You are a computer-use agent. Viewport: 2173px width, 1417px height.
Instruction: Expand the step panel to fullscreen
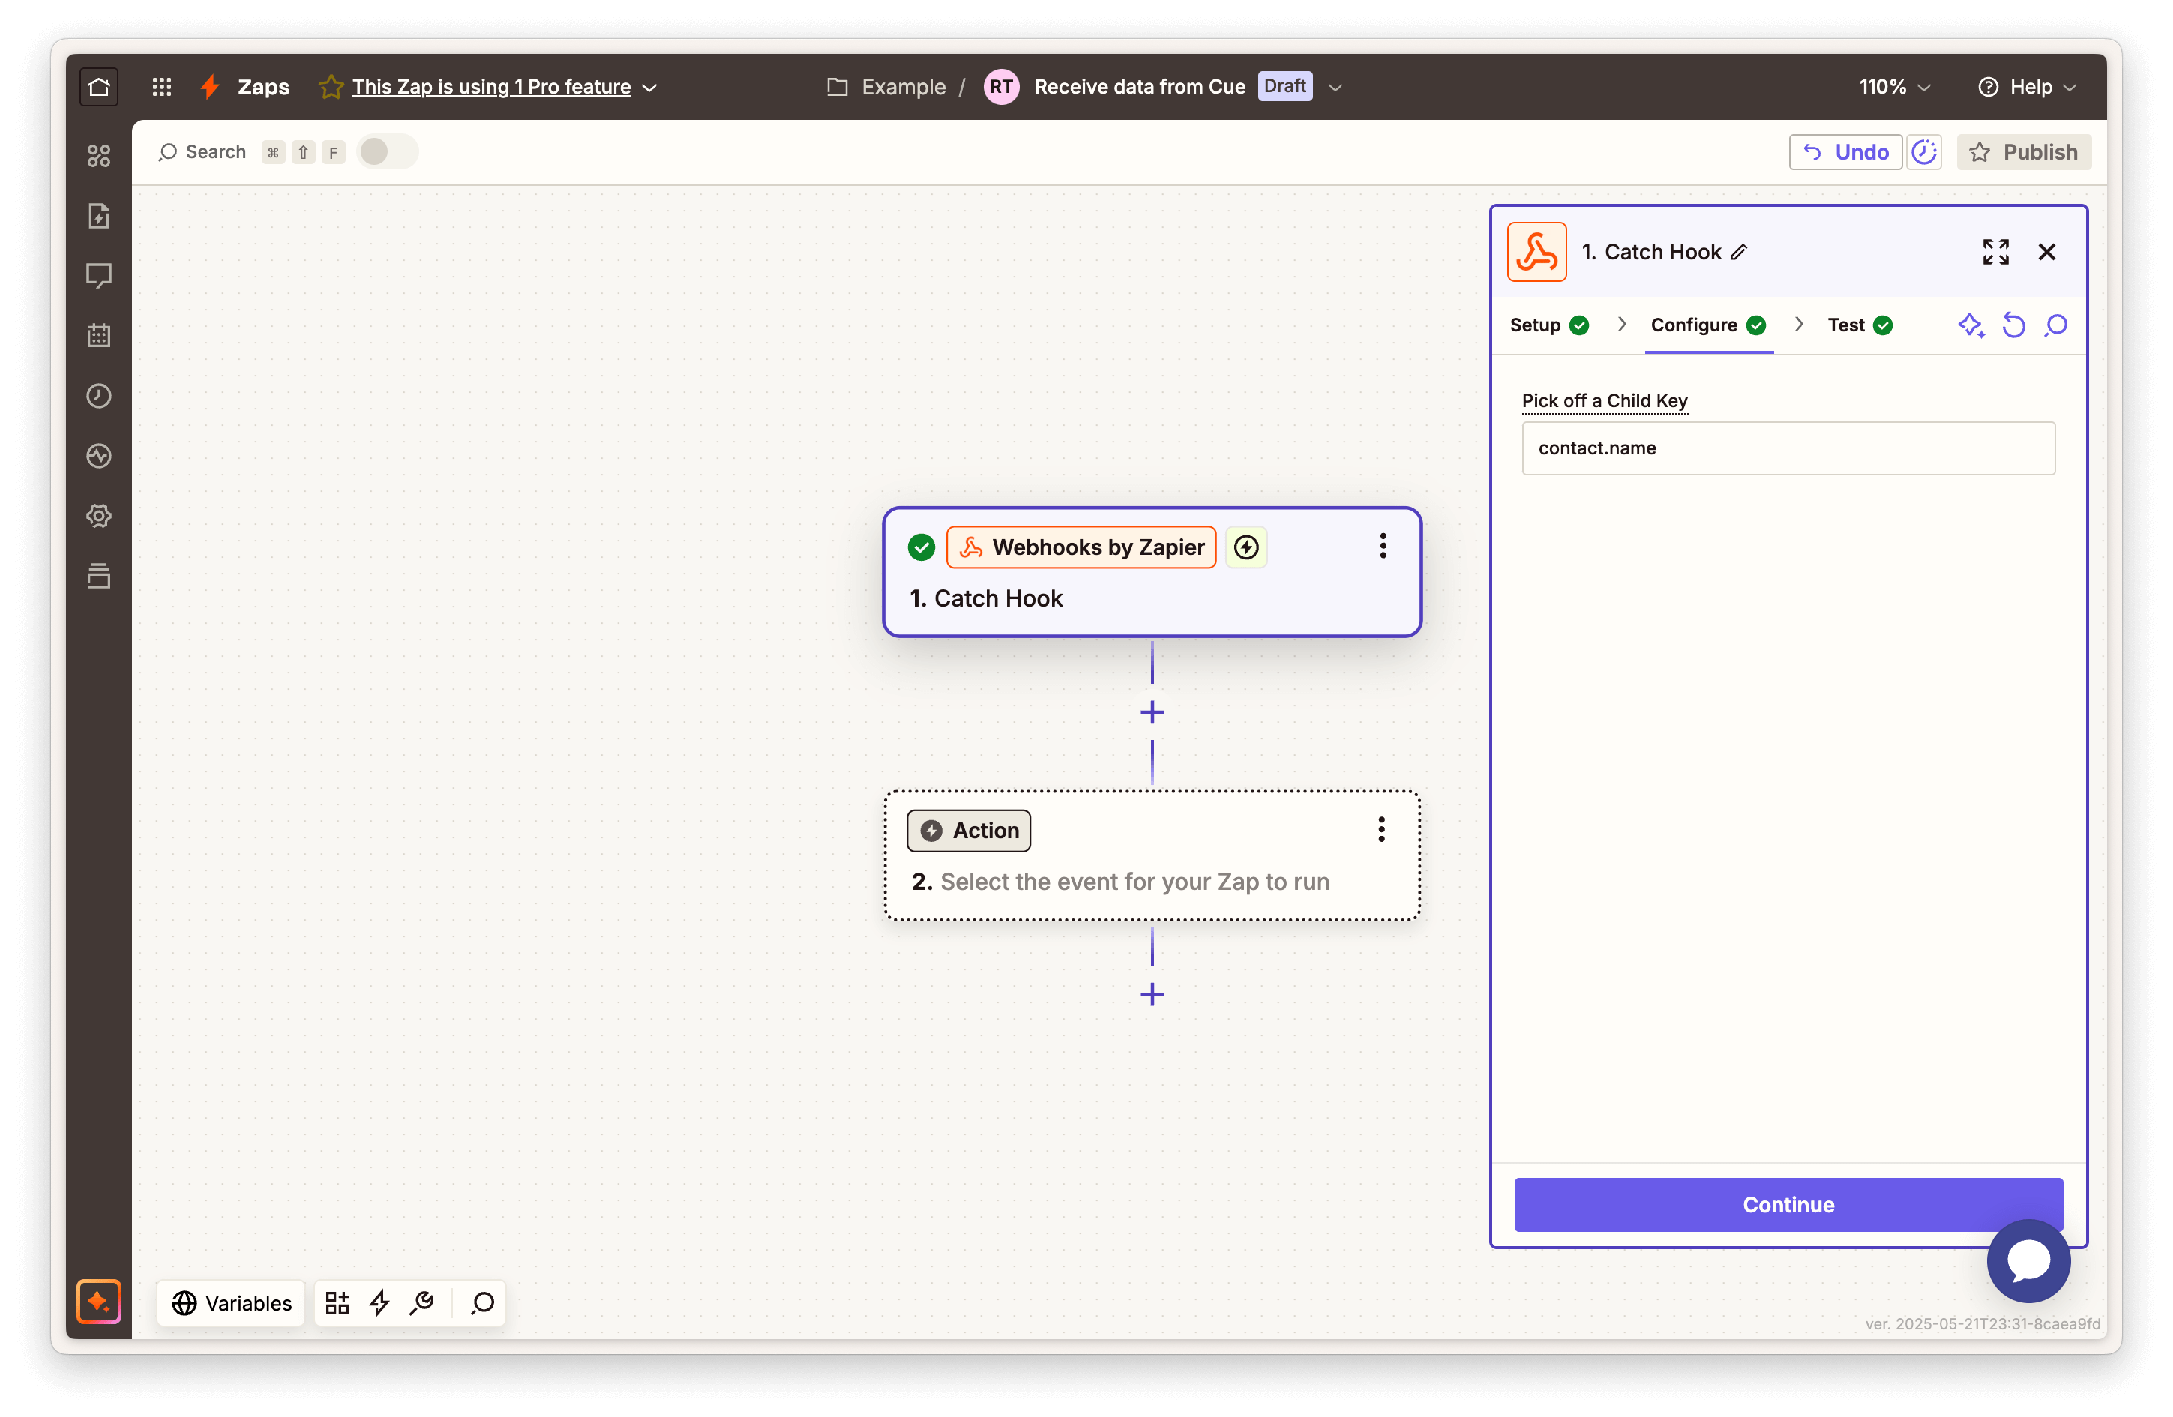click(1995, 252)
